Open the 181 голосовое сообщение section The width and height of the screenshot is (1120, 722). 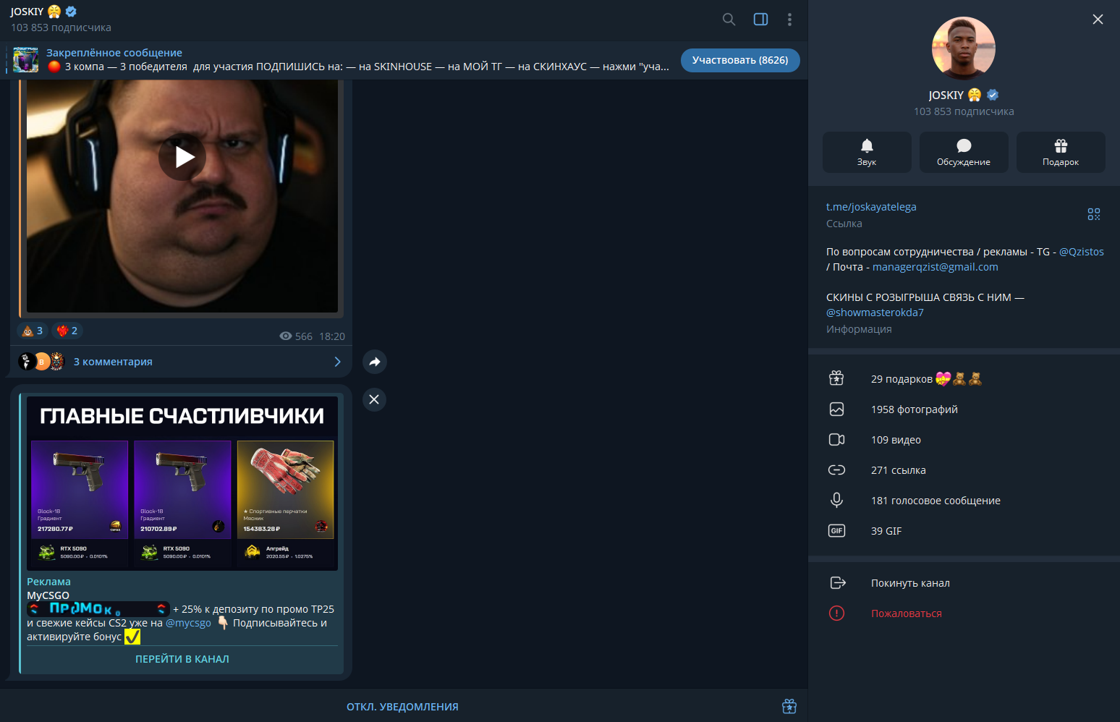(964, 501)
